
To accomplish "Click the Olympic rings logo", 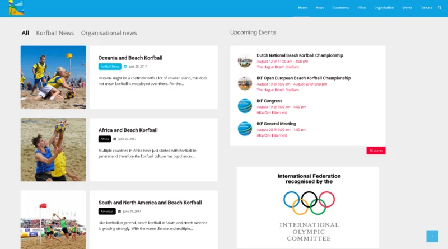I will coord(309,203).
